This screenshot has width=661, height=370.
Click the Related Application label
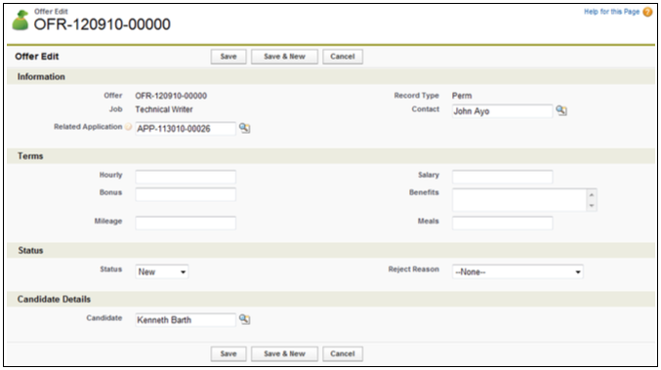coord(88,126)
